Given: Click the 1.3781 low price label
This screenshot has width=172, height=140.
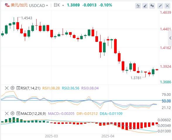Looking at the screenshot, I should coord(136,78).
